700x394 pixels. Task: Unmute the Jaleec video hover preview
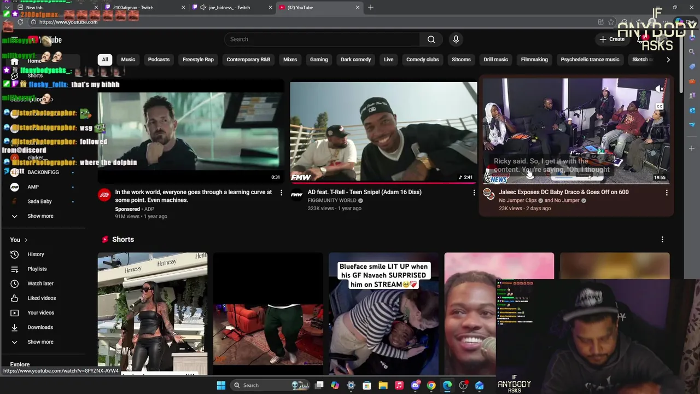point(660,89)
